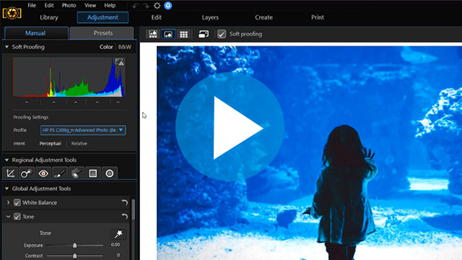The height and width of the screenshot is (260, 462).
Task: Select the Radial Filter circle tool
Action: [109, 173]
